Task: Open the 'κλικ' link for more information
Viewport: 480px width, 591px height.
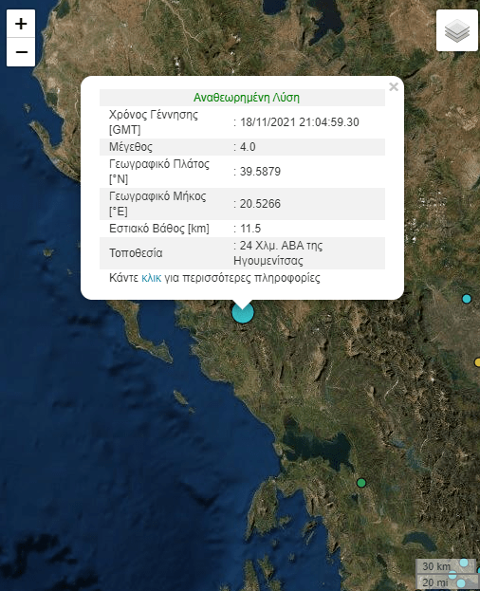Action: pyautogui.click(x=152, y=278)
